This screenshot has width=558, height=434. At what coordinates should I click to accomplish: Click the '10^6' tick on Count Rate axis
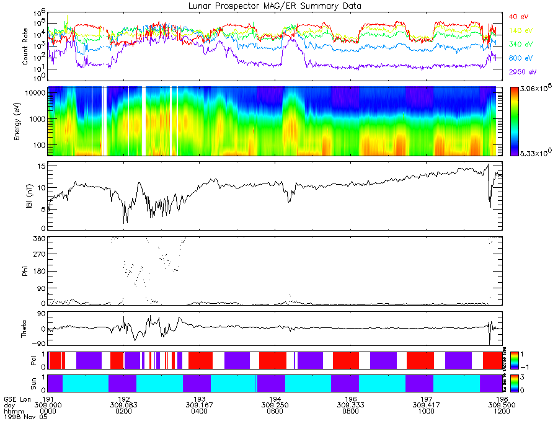pyautogui.click(x=39, y=14)
